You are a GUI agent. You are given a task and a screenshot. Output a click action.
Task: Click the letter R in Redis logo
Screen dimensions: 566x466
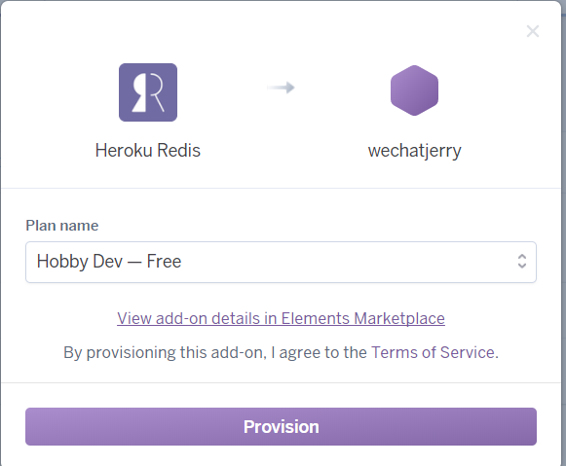click(156, 92)
